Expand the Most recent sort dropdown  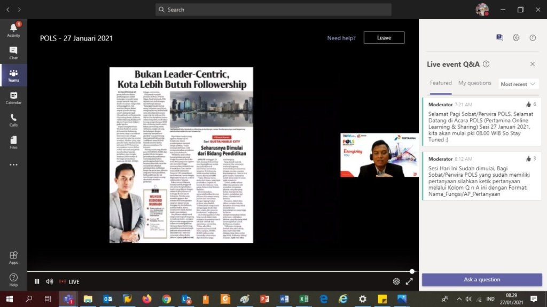(519, 84)
